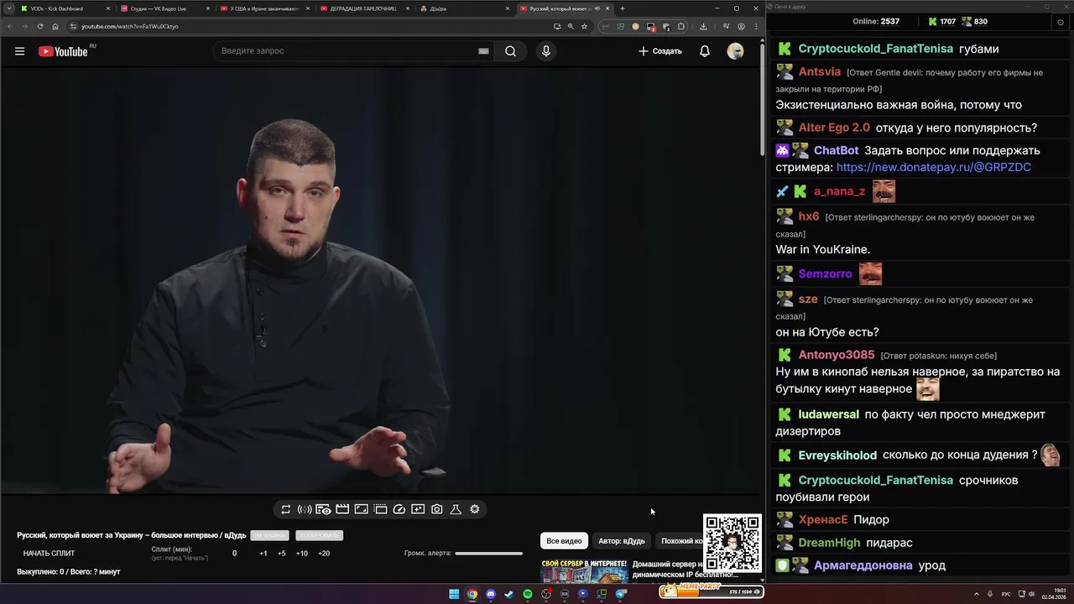The height and width of the screenshot is (604, 1074).
Task: Click the Chrome address bar URL
Action: (x=130, y=26)
